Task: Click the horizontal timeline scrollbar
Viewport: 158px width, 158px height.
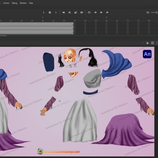Action: [x=3, y=36]
